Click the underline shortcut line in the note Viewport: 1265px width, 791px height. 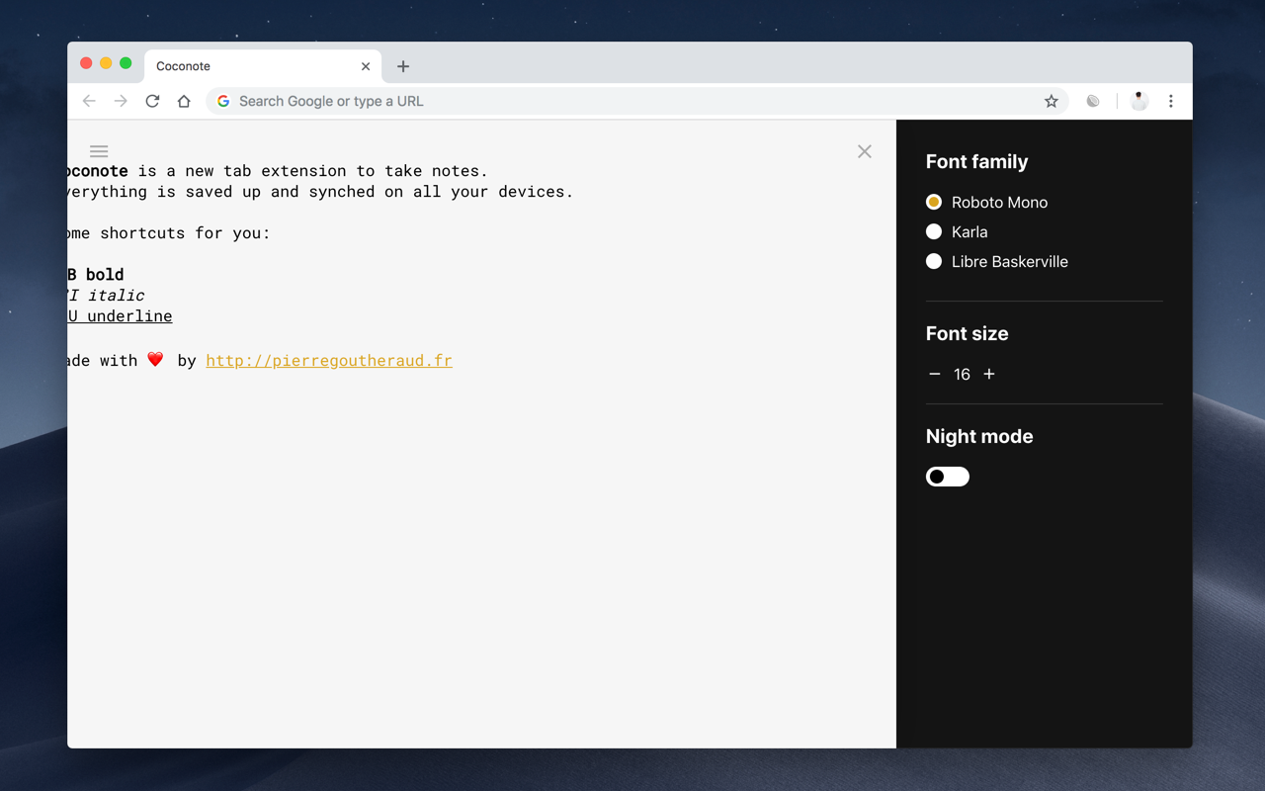click(x=120, y=316)
